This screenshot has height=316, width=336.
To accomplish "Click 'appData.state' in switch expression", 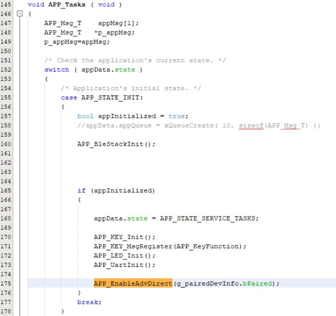I will point(108,70).
